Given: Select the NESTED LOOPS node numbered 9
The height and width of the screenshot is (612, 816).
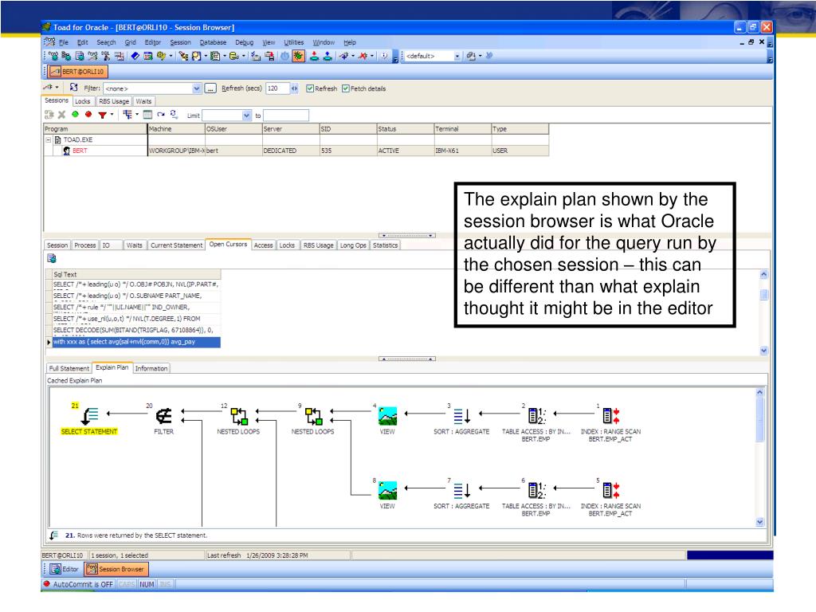Looking at the screenshot, I should click(313, 416).
